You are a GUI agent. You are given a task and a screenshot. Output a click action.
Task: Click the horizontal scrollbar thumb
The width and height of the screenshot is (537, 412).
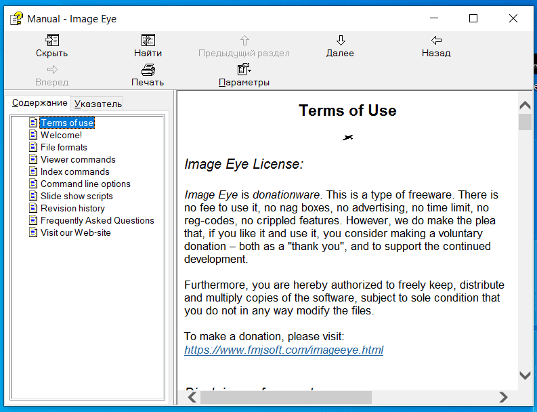pyautogui.click(x=286, y=397)
